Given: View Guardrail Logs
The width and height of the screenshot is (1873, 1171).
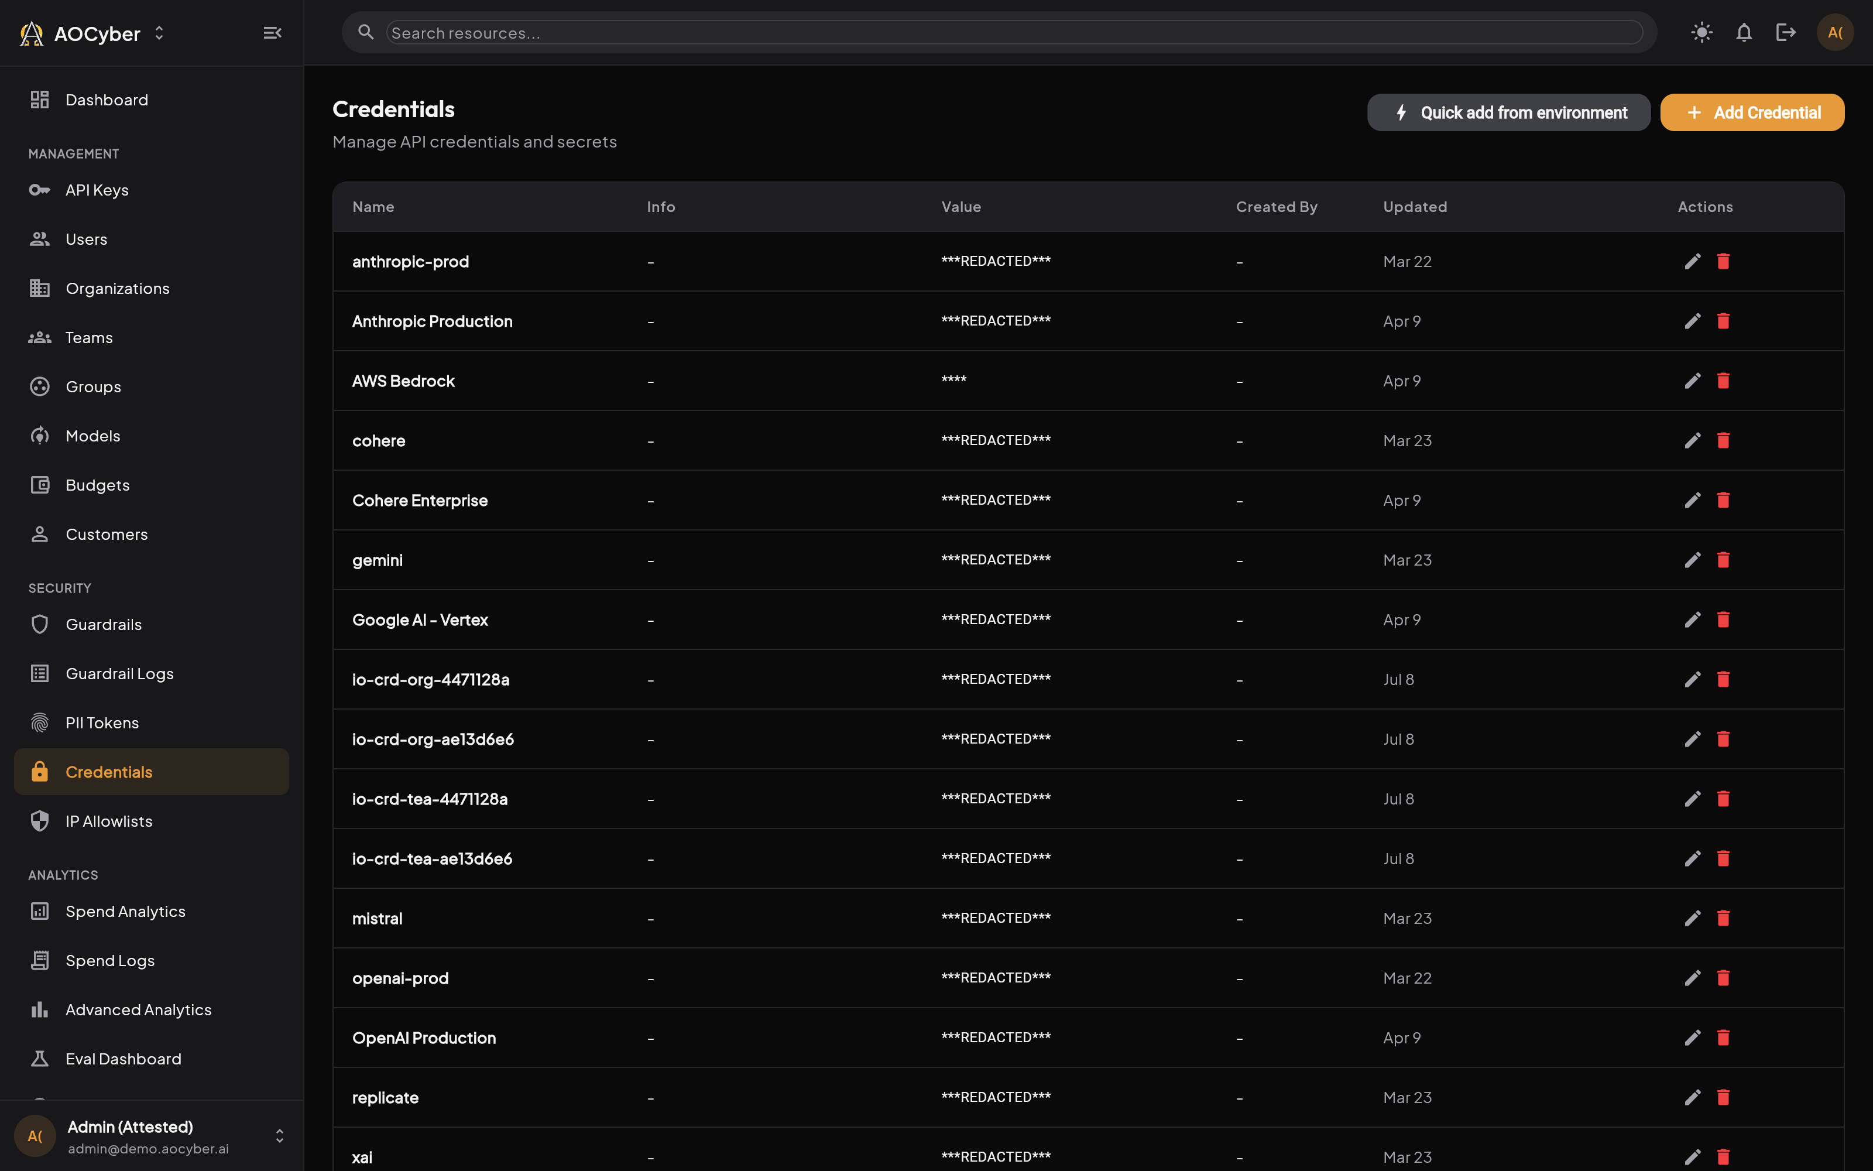Looking at the screenshot, I should pyautogui.click(x=152, y=674).
